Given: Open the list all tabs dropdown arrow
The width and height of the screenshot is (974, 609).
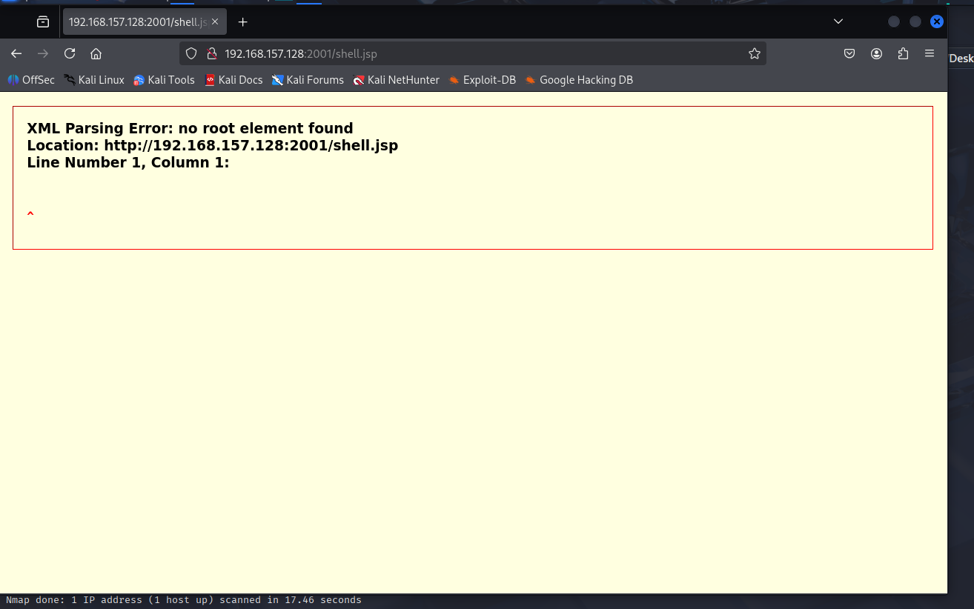Looking at the screenshot, I should pyautogui.click(x=838, y=21).
